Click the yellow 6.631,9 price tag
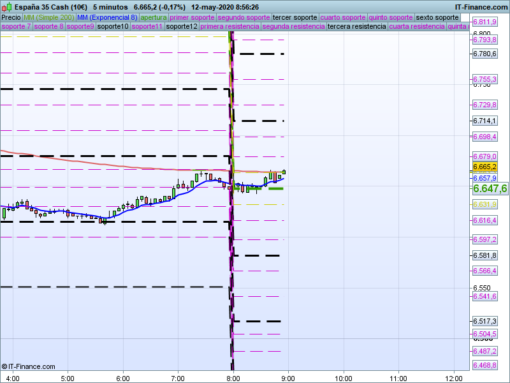510x383 pixels. [485, 204]
